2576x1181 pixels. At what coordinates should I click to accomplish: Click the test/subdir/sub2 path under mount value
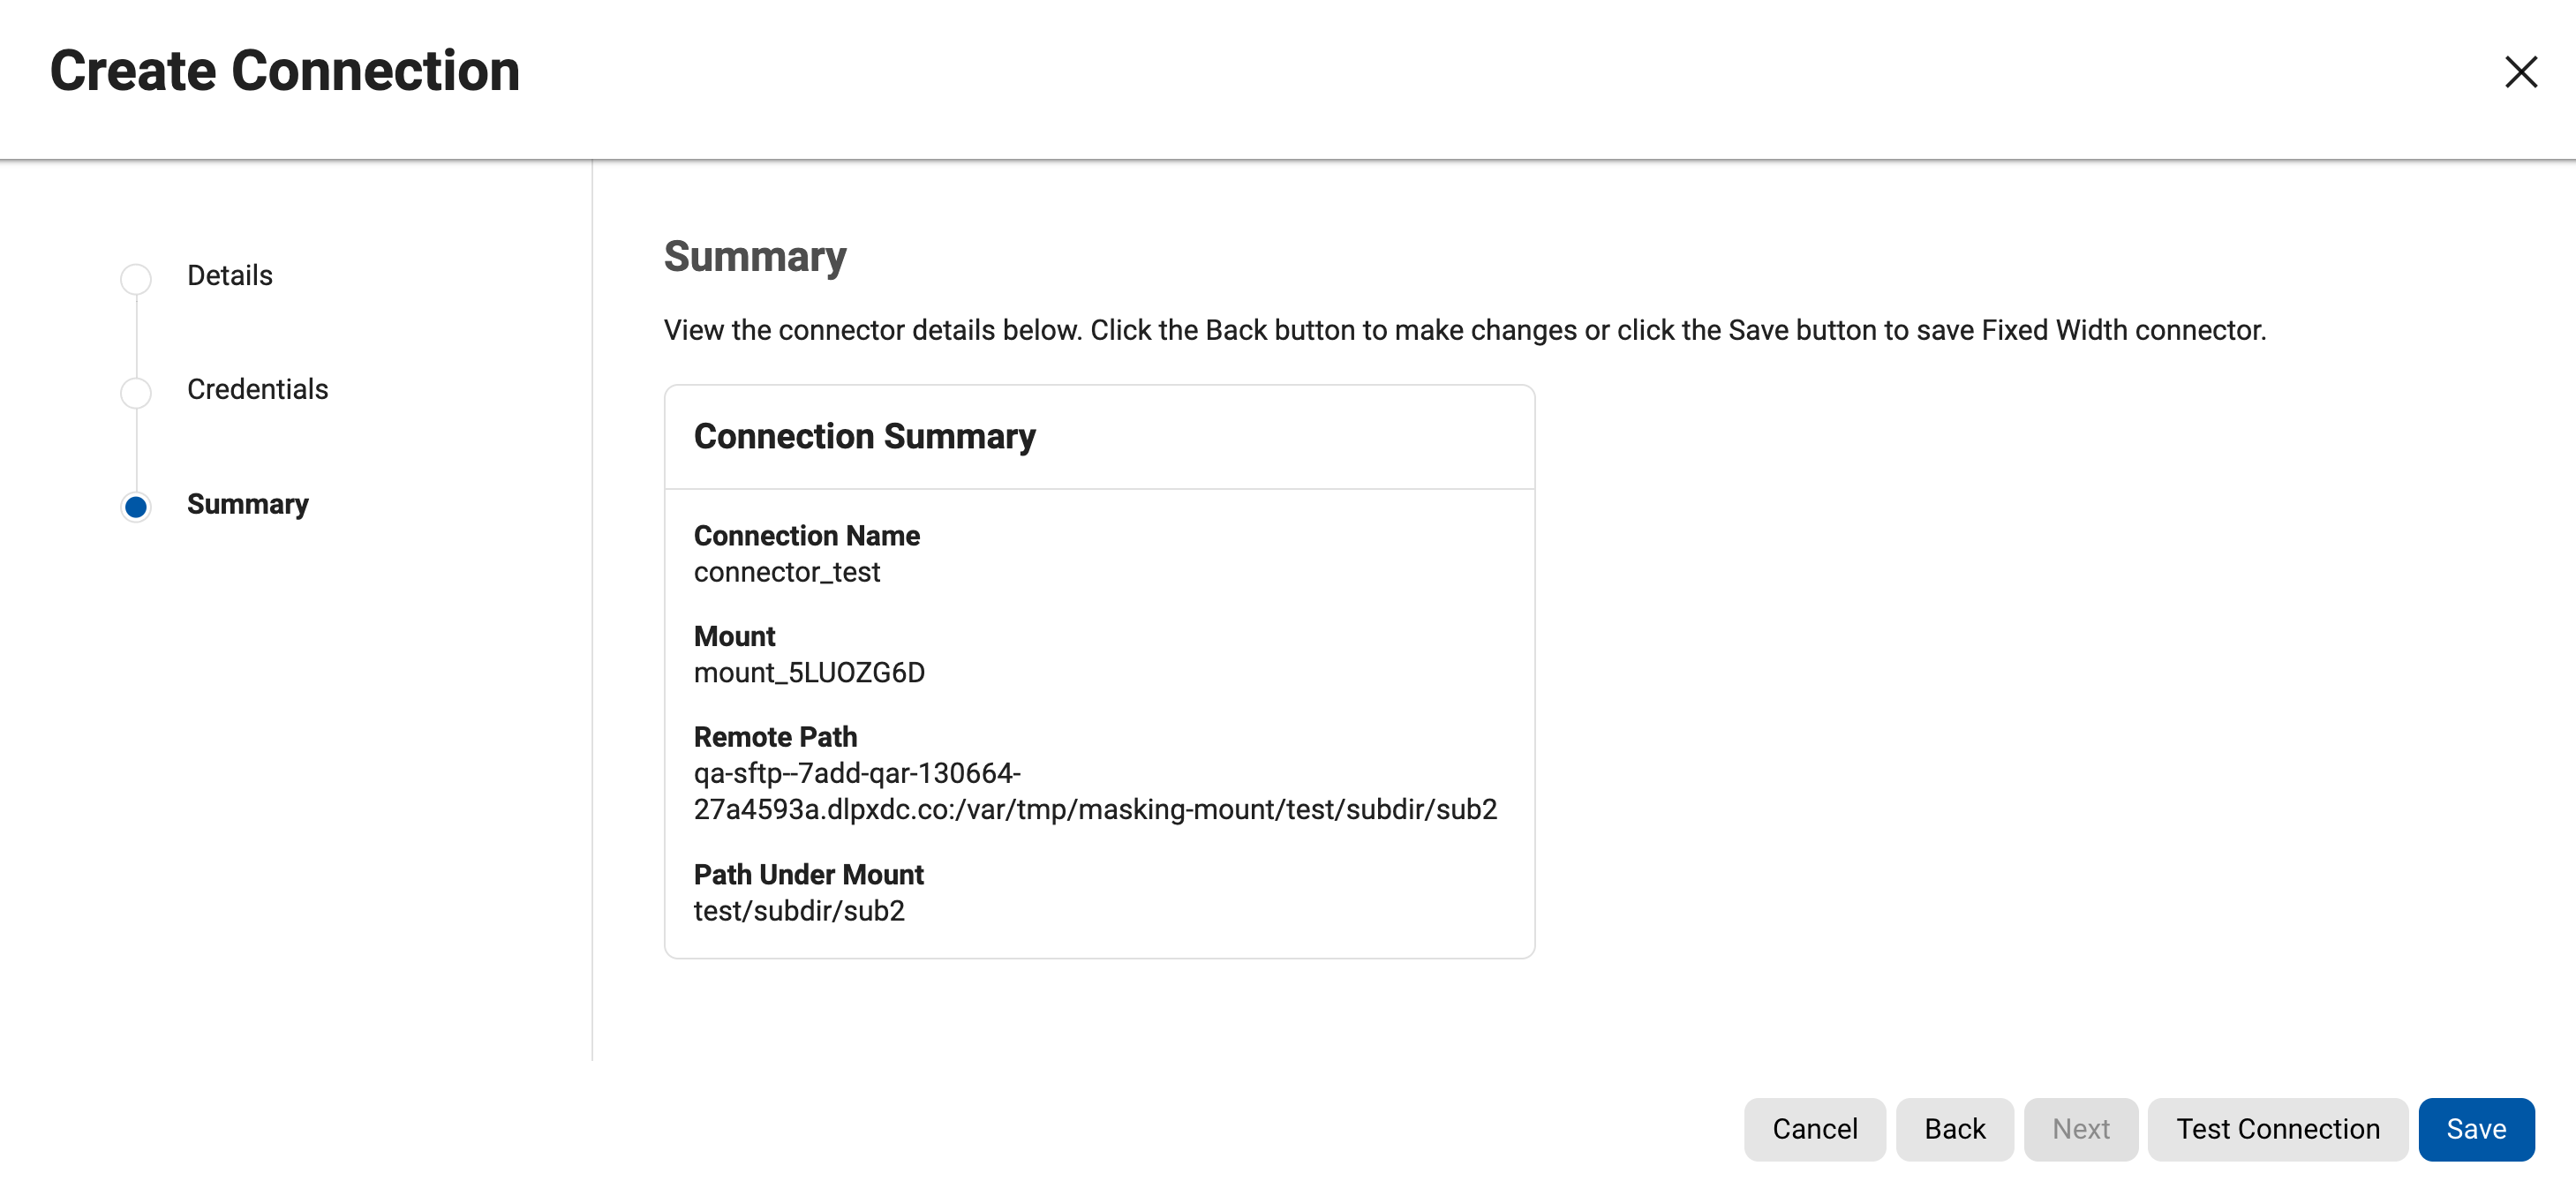point(798,910)
